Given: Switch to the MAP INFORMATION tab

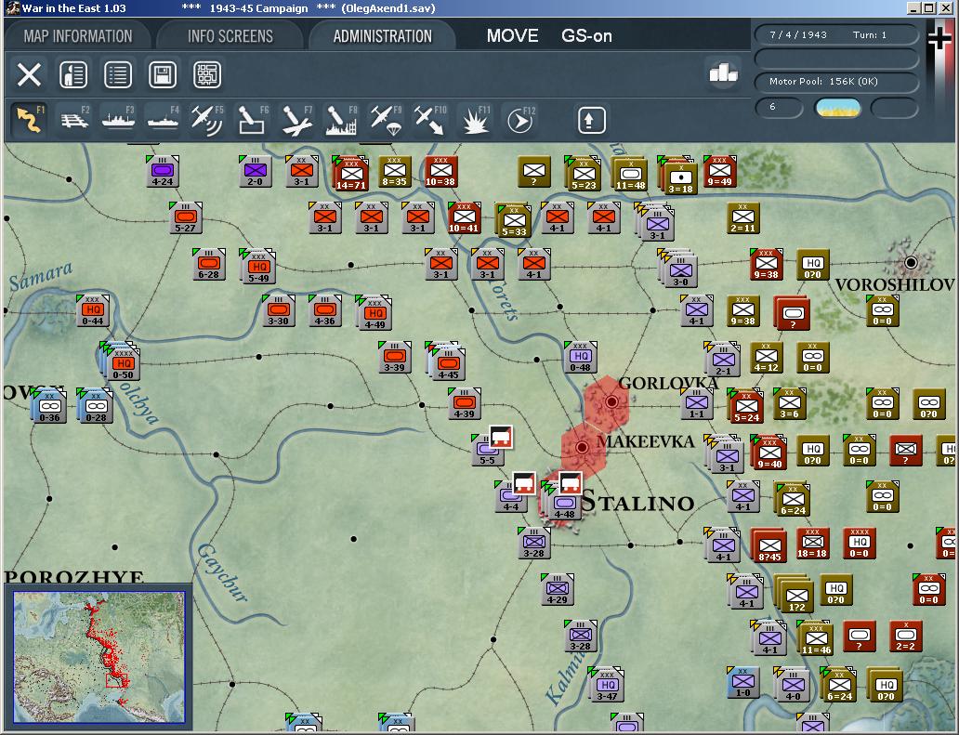Looking at the screenshot, I should coord(78,36).
